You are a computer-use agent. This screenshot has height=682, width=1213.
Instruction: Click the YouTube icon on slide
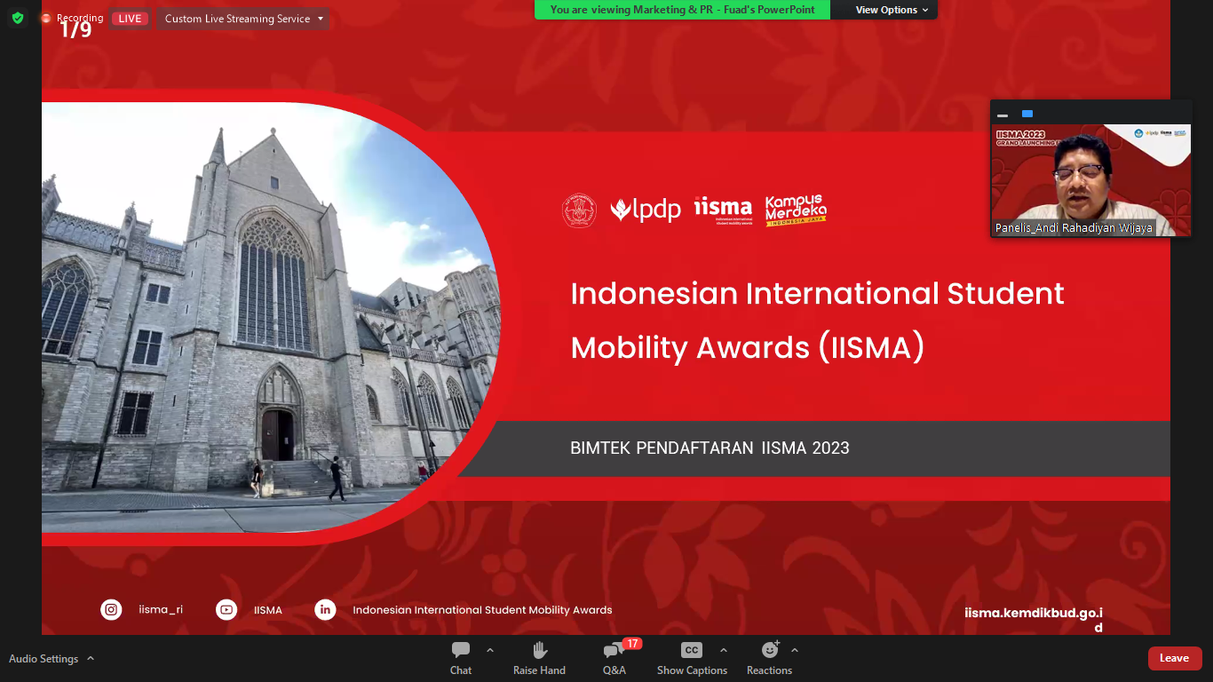click(x=226, y=610)
